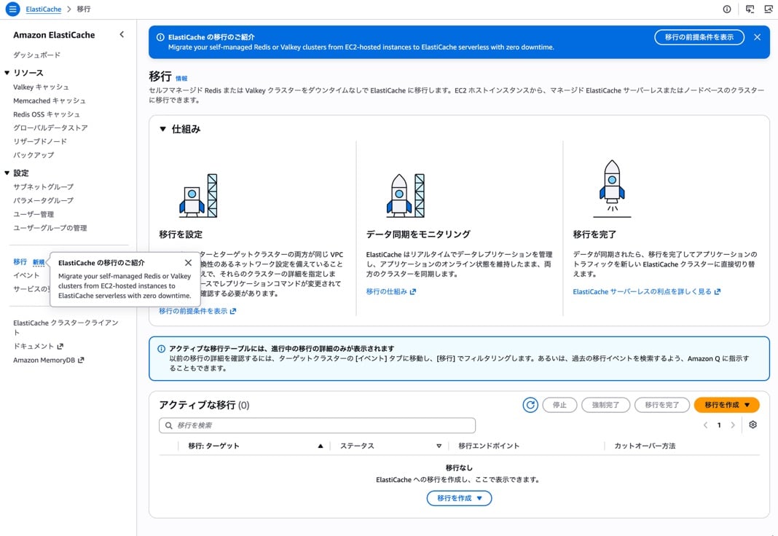This screenshot has width=778, height=536.
Task: Open バックアップ in sidebar
Action: [34, 155]
